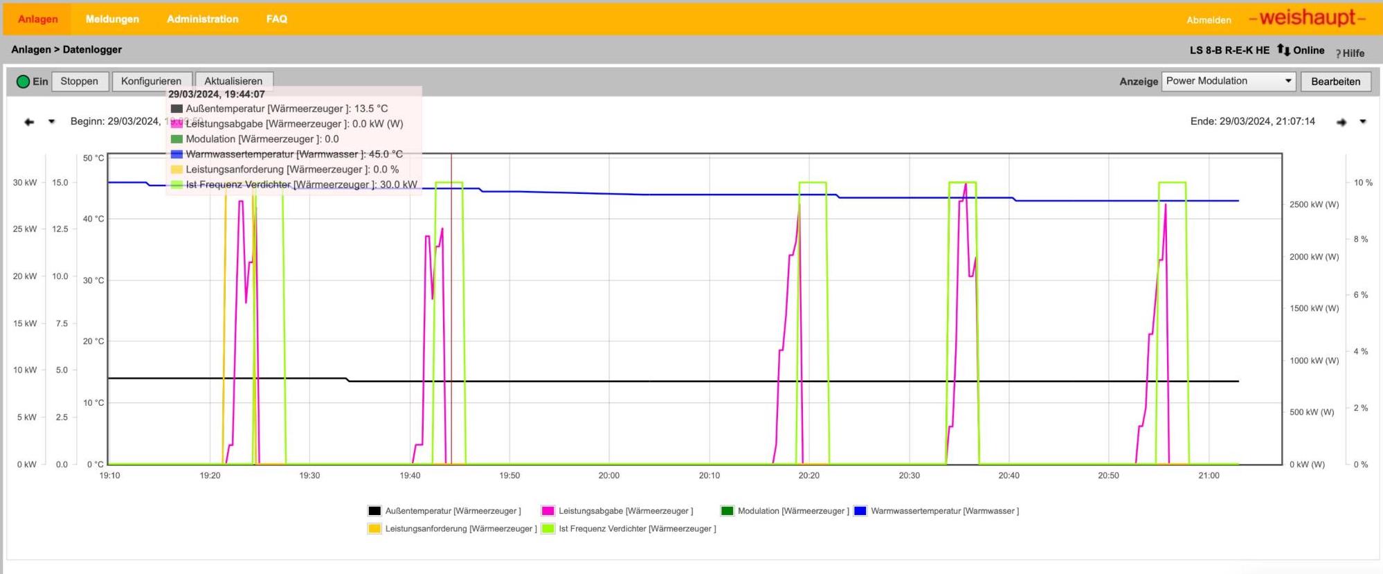This screenshot has width=1383, height=574.
Task: Click the Anlagen > Datenlogger breadcrumb
Action: click(x=66, y=50)
